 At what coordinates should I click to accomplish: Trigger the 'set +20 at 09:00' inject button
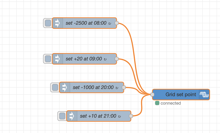coord(48,59)
